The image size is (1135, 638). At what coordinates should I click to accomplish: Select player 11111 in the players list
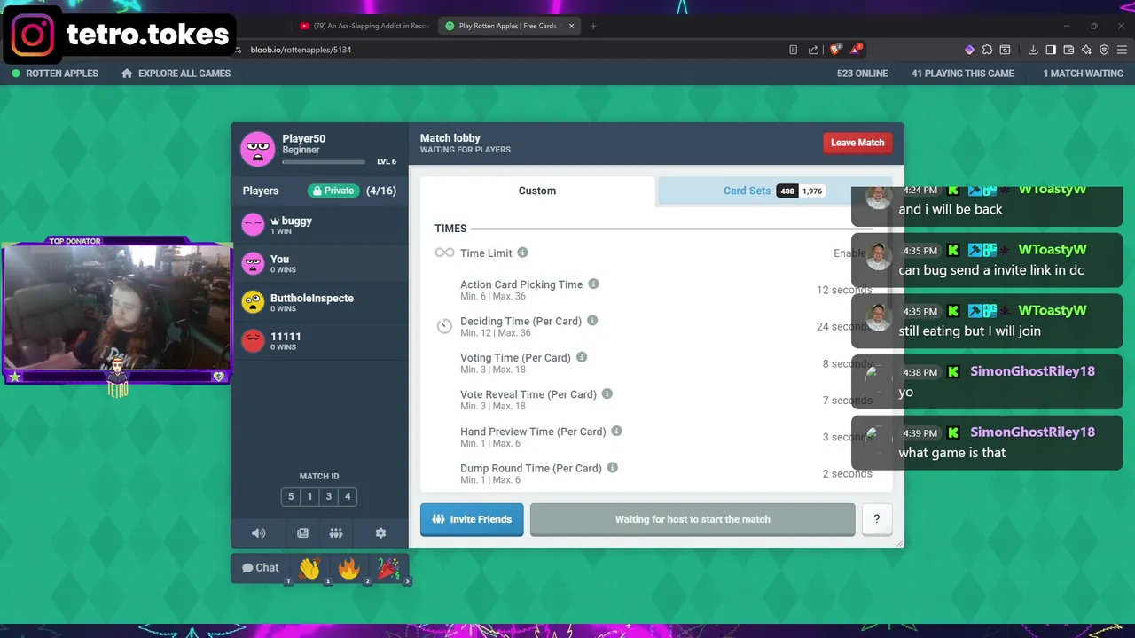coord(319,341)
